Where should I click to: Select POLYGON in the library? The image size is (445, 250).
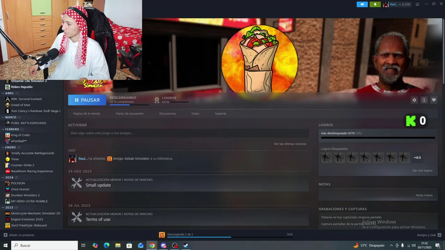click(x=18, y=183)
